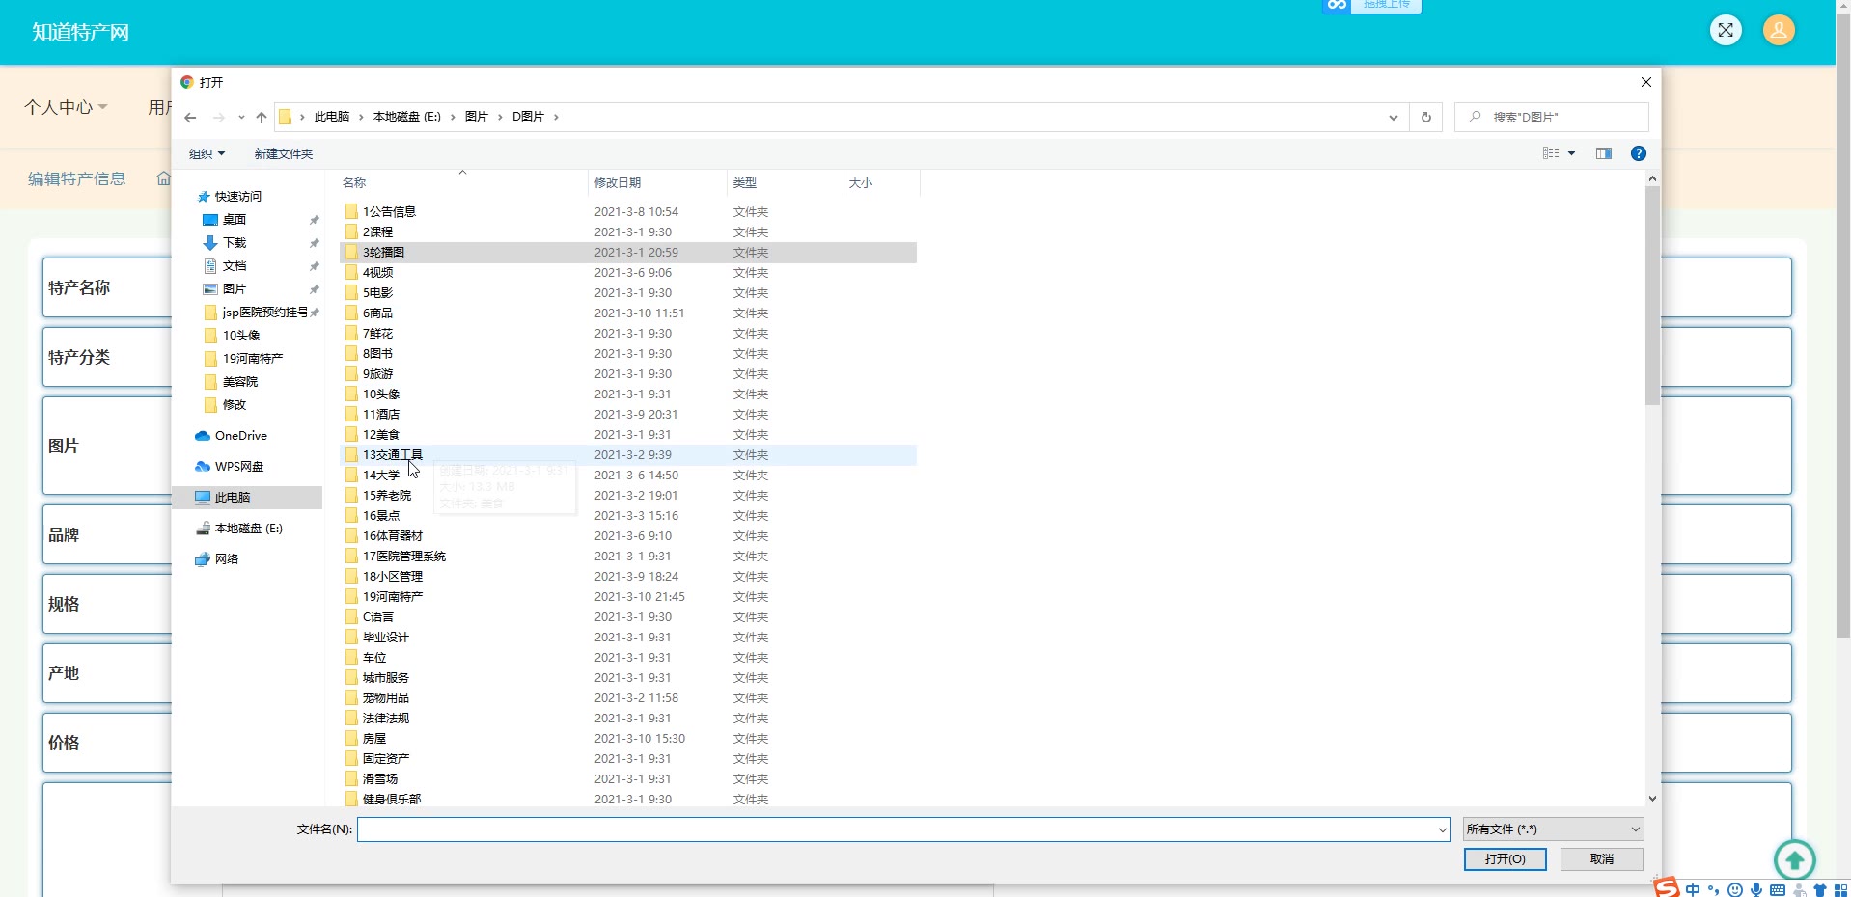The image size is (1851, 897).
Task: Go up one folder level
Action: [262, 118]
